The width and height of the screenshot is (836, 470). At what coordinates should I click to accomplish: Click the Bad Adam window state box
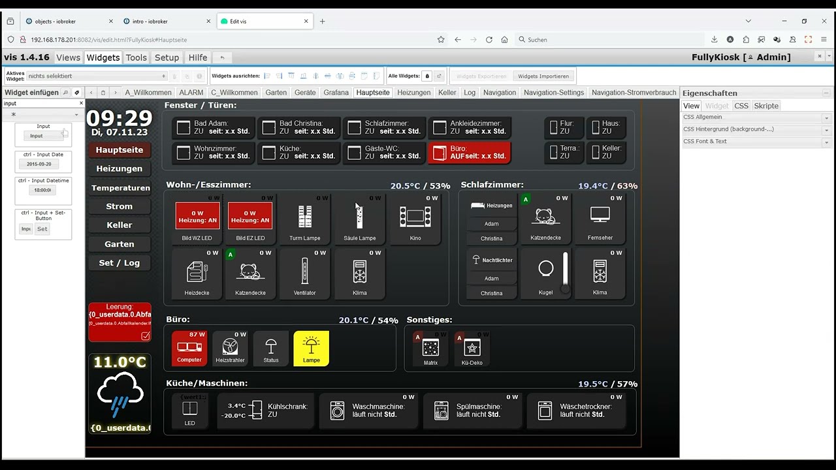point(214,127)
